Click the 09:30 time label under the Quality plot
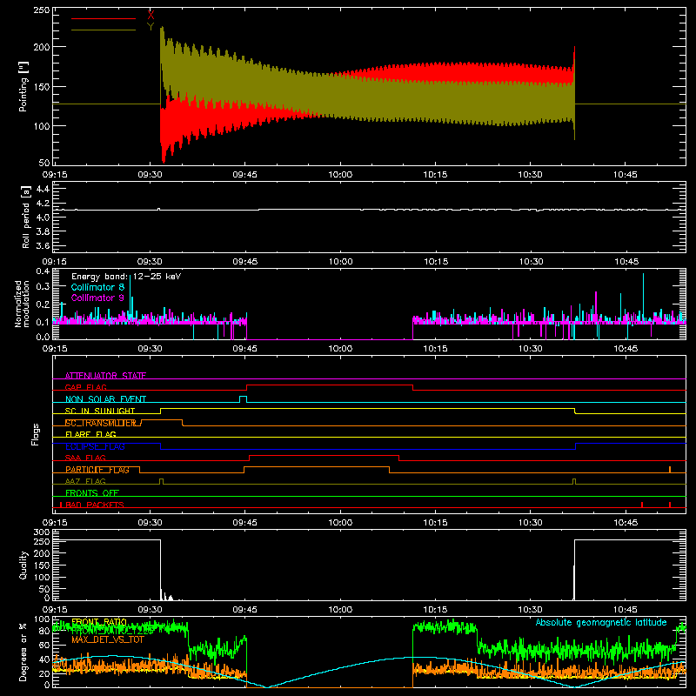Viewport: 696px width, 696px height. pyautogui.click(x=150, y=610)
